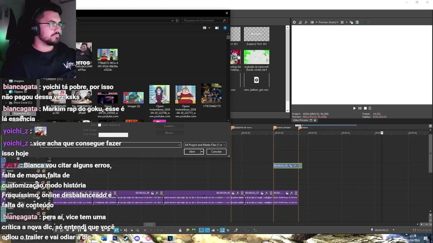The width and height of the screenshot is (433, 243).
Task: Toggle Automatic Crossfades in timeline toolbar
Action: coord(207,230)
